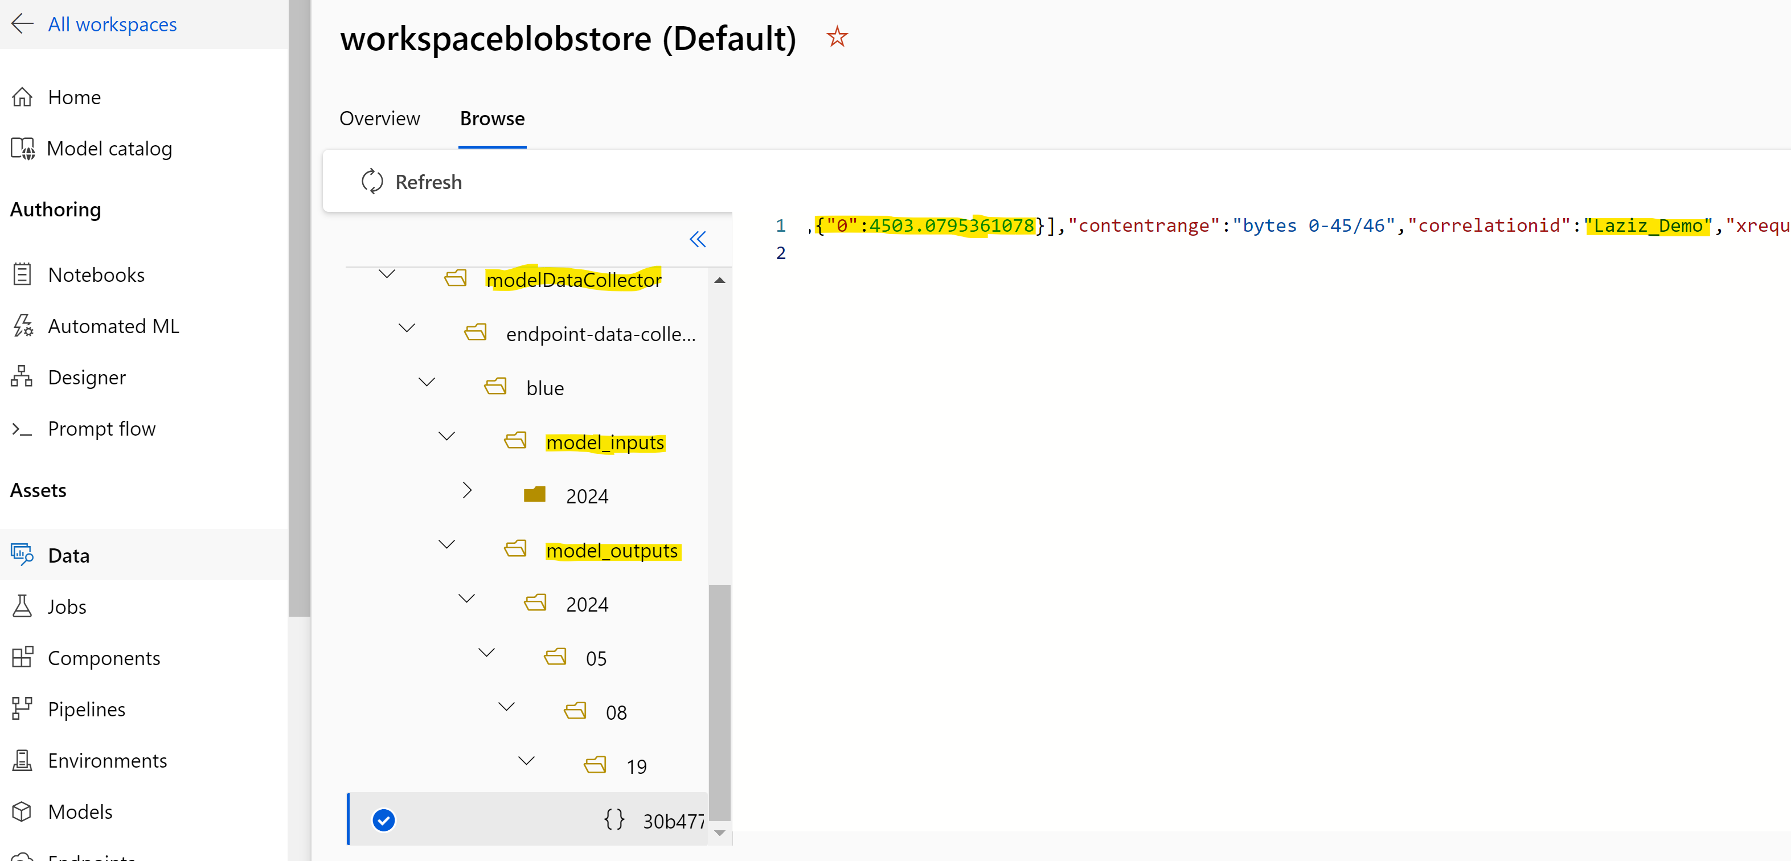Click the file tree scroll up arrow
Image resolution: width=1791 pixels, height=861 pixels.
tap(720, 281)
